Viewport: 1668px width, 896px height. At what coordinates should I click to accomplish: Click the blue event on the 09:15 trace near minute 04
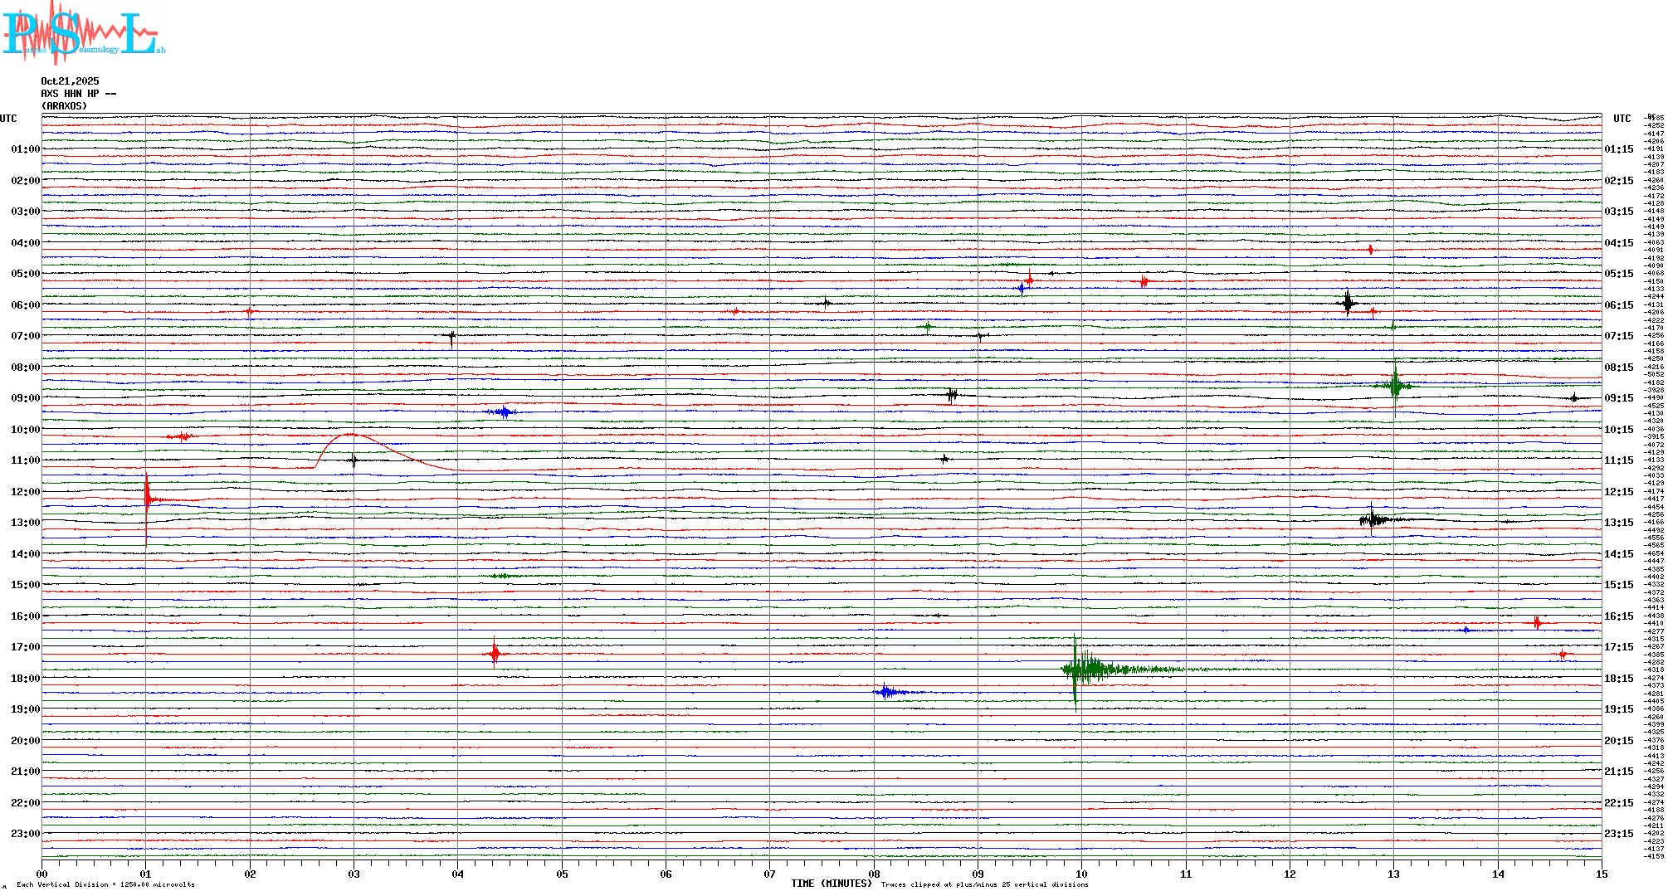(x=502, y=411)
